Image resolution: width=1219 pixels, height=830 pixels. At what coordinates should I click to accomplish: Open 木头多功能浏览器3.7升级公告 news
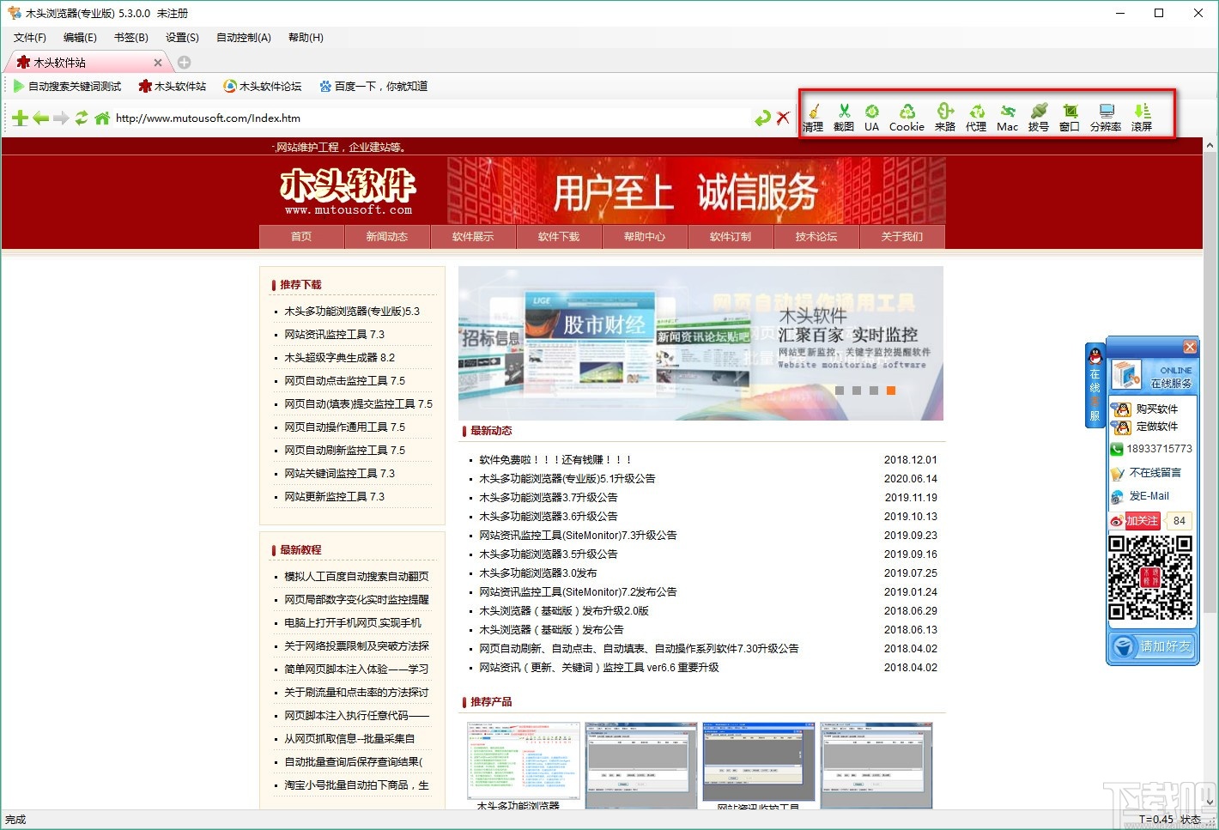point(549,498)
